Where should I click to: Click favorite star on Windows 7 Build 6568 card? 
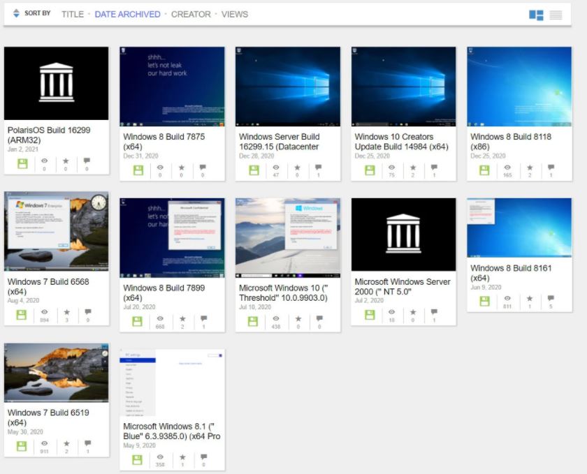66,312
